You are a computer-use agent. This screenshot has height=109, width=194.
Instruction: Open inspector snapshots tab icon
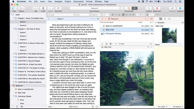(x=169, y=19)
